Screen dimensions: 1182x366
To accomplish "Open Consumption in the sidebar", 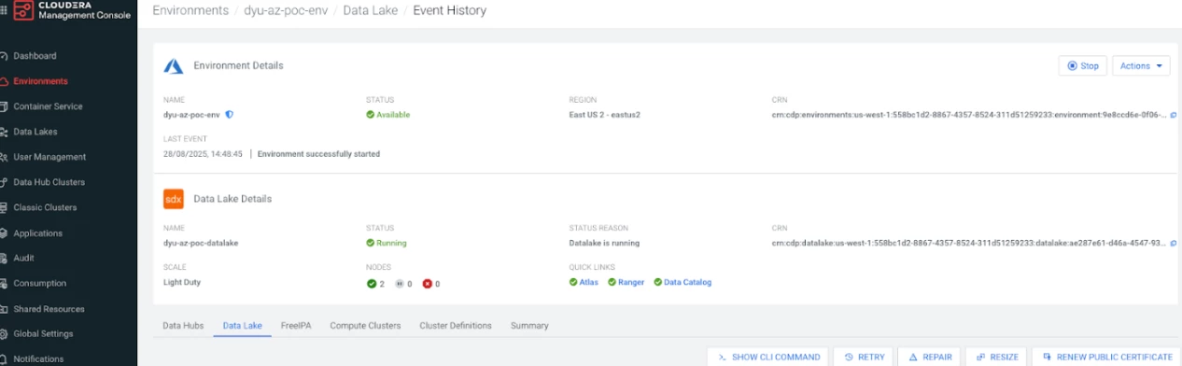I will (x=39, y=283).
